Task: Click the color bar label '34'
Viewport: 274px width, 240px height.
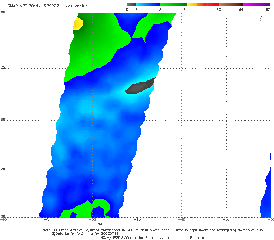Action: [x=186, y=10]
